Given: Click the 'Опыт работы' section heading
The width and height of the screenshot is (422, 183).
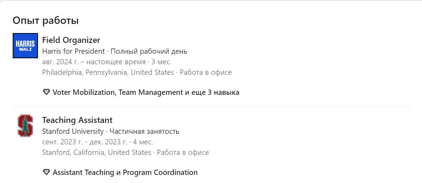Looking at the screenshot, I should pyautogui.click(x=45, y=20).
